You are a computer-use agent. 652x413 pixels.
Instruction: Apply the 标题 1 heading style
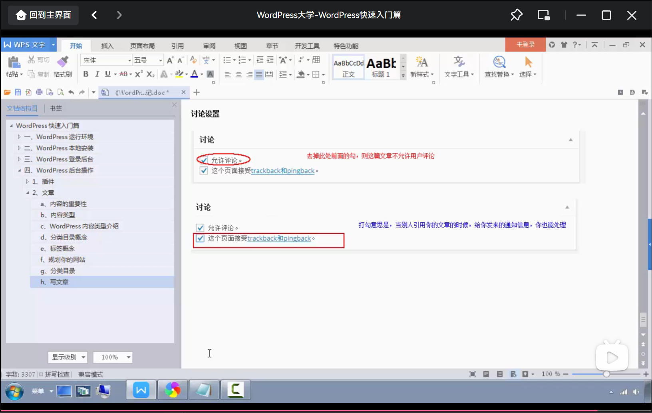pos(382,67)
